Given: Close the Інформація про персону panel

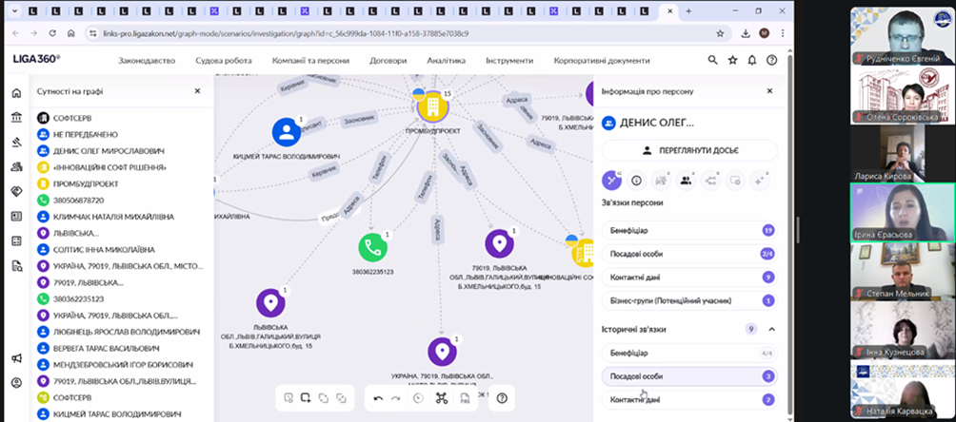Looking at the screenshot, I should click(x=769, y=91).
